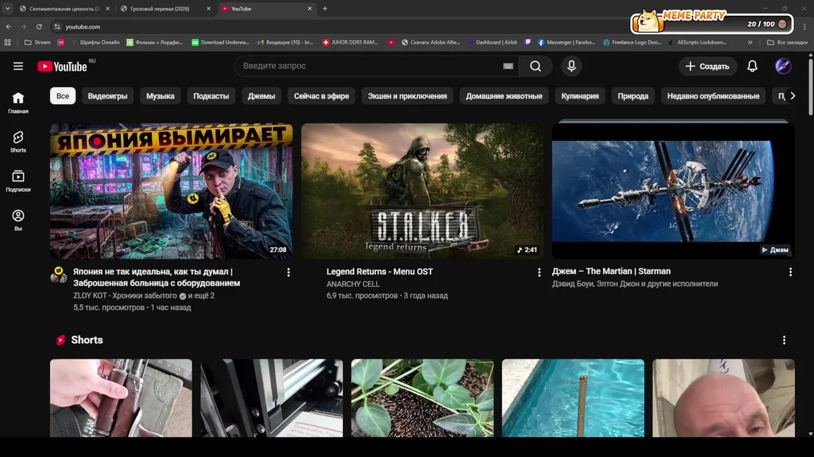The width and height of the screenshot is (814, 457).
Task: Select the Экшен и приключения chip
Action: [408, 96]
